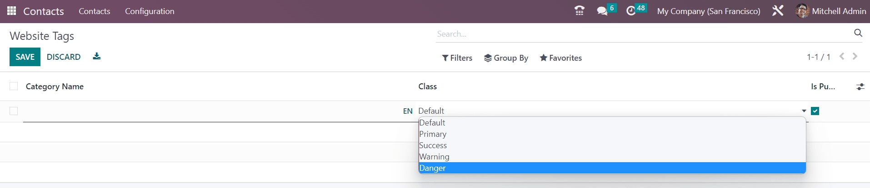Click the search magnifier icon

tap(858, 33)
